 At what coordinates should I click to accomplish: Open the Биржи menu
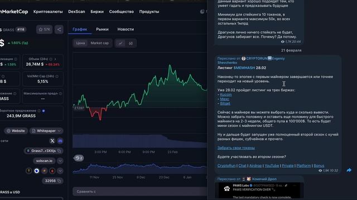[97, 12]
